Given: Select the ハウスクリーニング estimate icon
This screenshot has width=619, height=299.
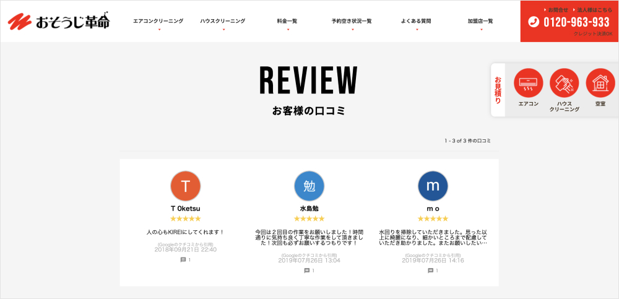Looking at the screenshot, I should click(x=564, y=83).
